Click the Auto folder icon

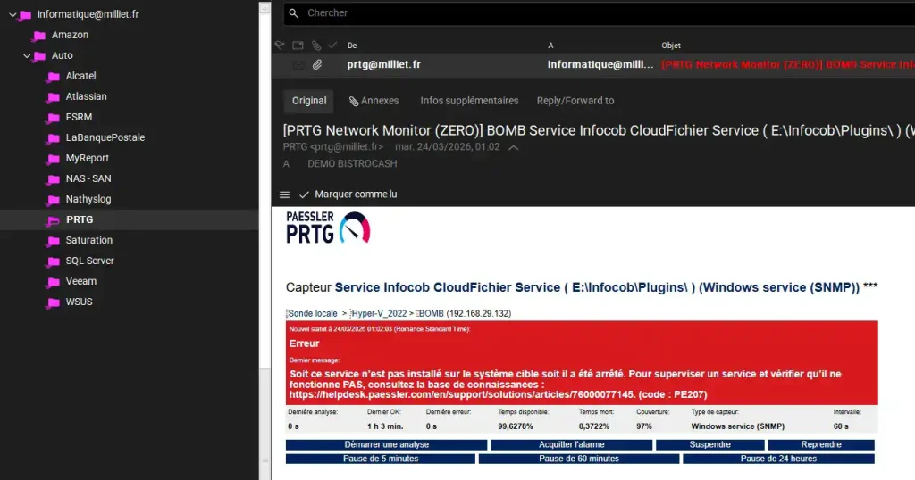click(x=39, y=56)
